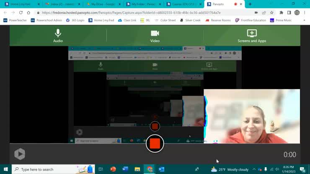Switch to the Inbox browser tab
The width and height of the screenshot is (310, 174).
(60, 4)
